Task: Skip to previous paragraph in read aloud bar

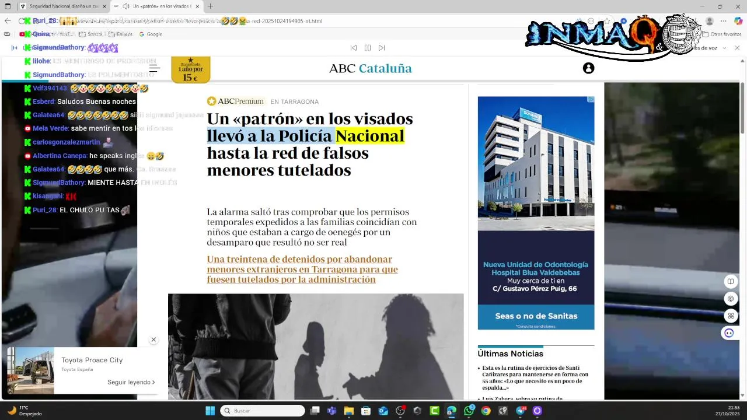Action: pos(353,48)
